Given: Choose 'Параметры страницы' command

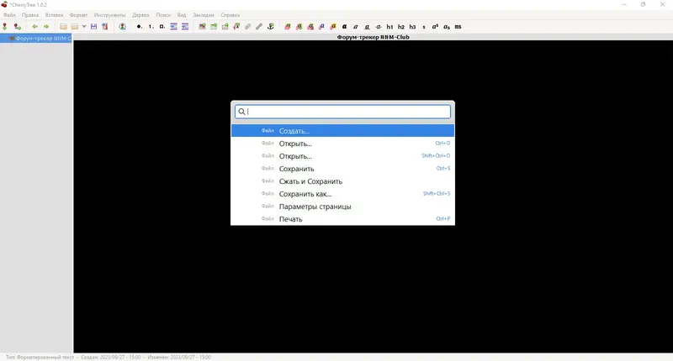Looking at the screenshot, I should point(342,207).
